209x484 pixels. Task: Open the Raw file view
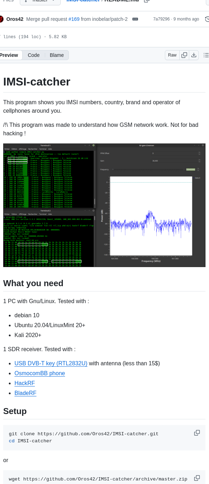coord(172,55)
